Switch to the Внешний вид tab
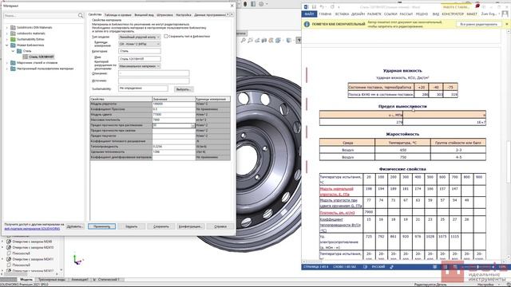 pyautogui.click(x=144, y=15)
